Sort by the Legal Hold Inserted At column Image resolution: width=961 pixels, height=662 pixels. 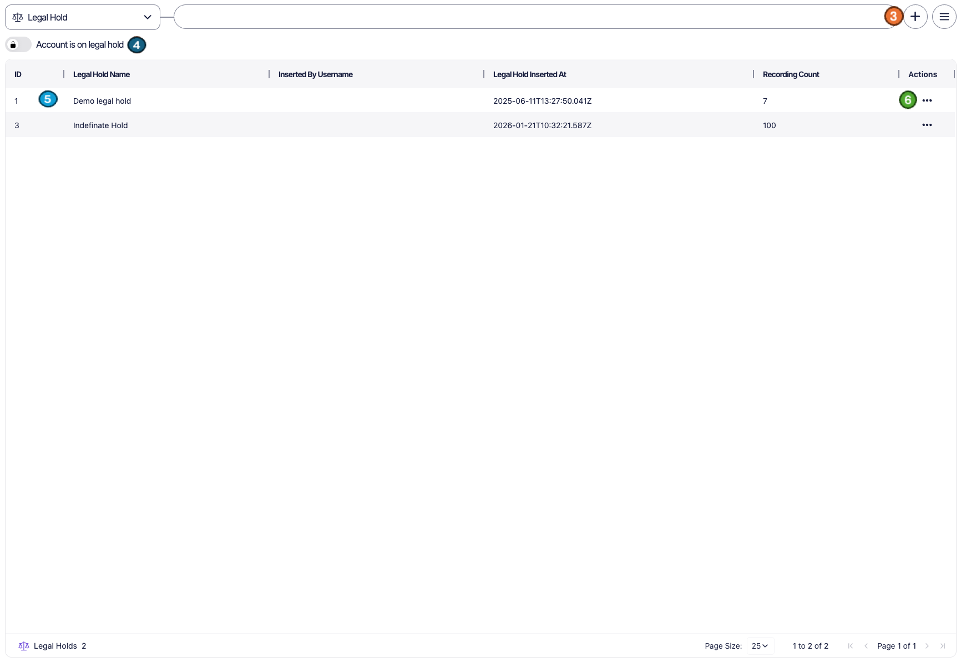click(529, 74)
